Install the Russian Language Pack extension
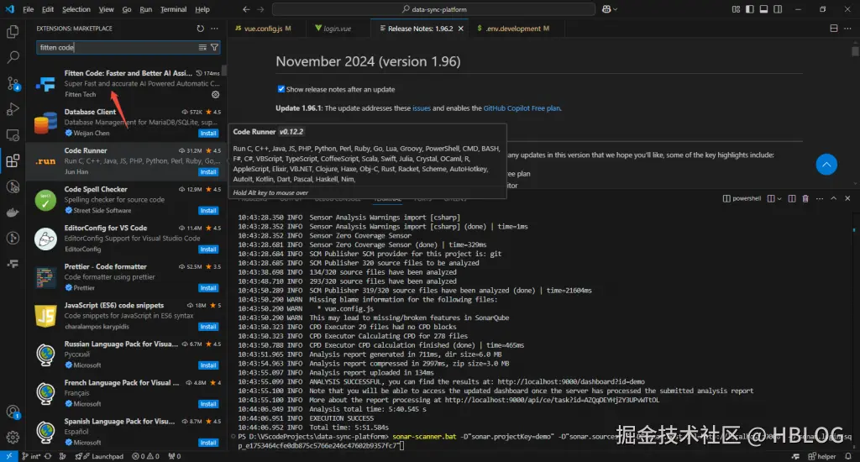Image resolution: width=860 pixels, height=462 pixels. pyautogui.click(x=208, y=365)
